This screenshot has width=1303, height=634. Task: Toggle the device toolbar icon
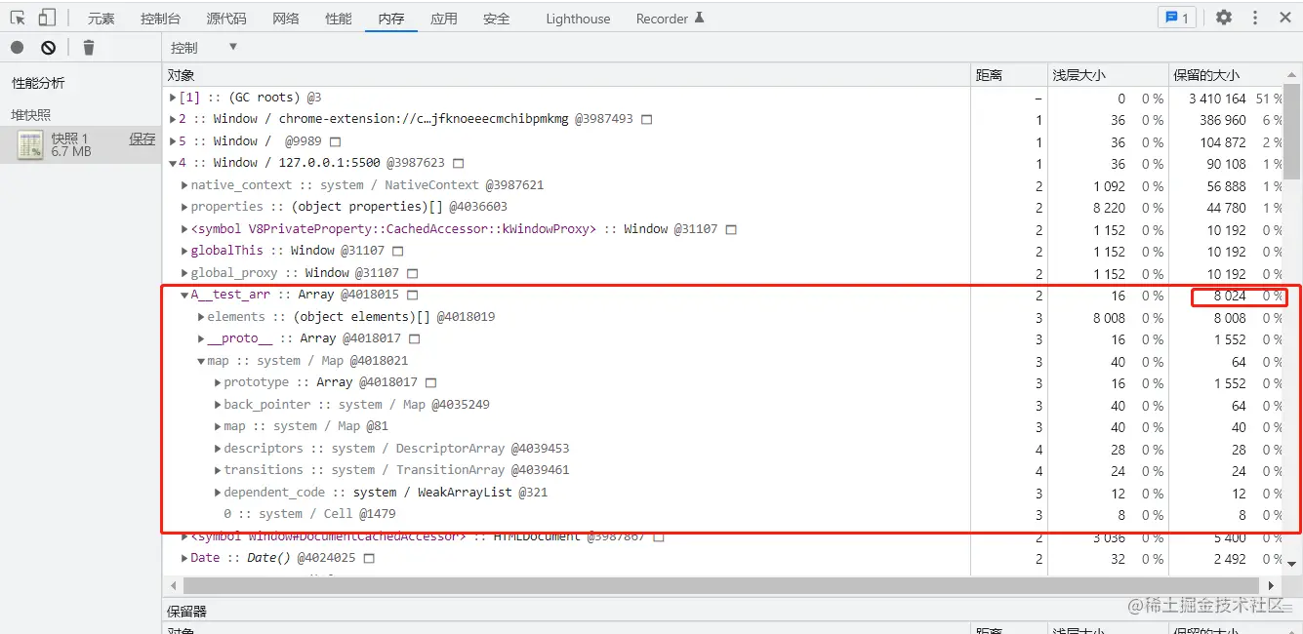tap(47, 18)
